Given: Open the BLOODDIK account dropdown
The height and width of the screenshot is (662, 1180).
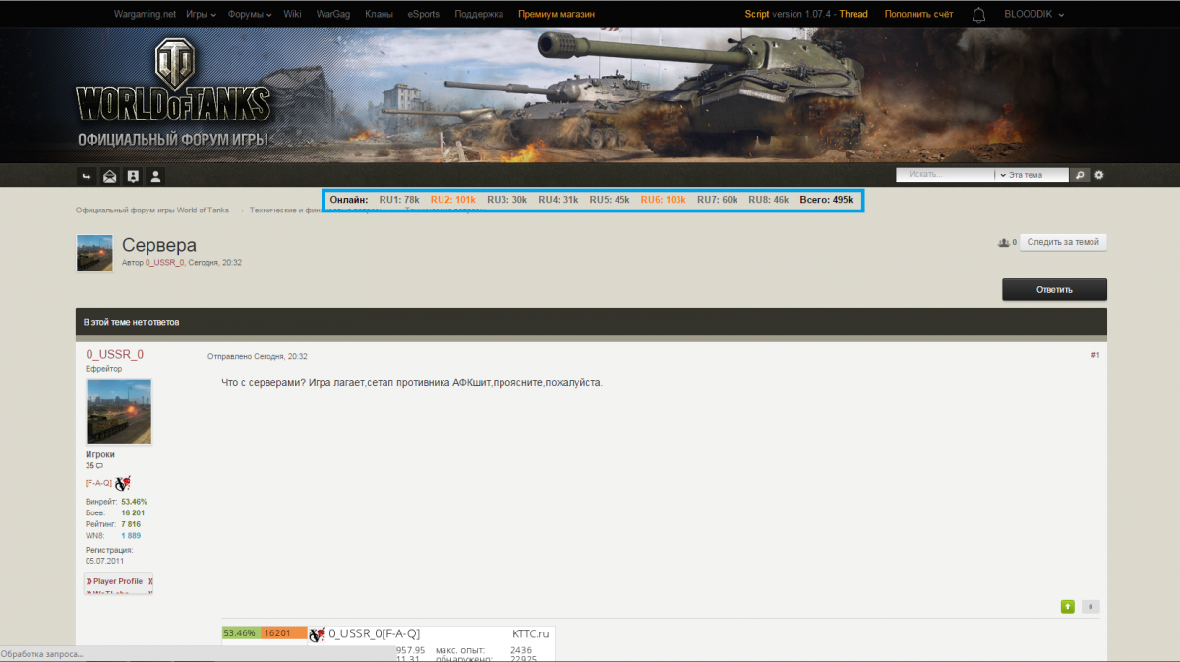Looking at the screenshot, I should [1033, 15].
